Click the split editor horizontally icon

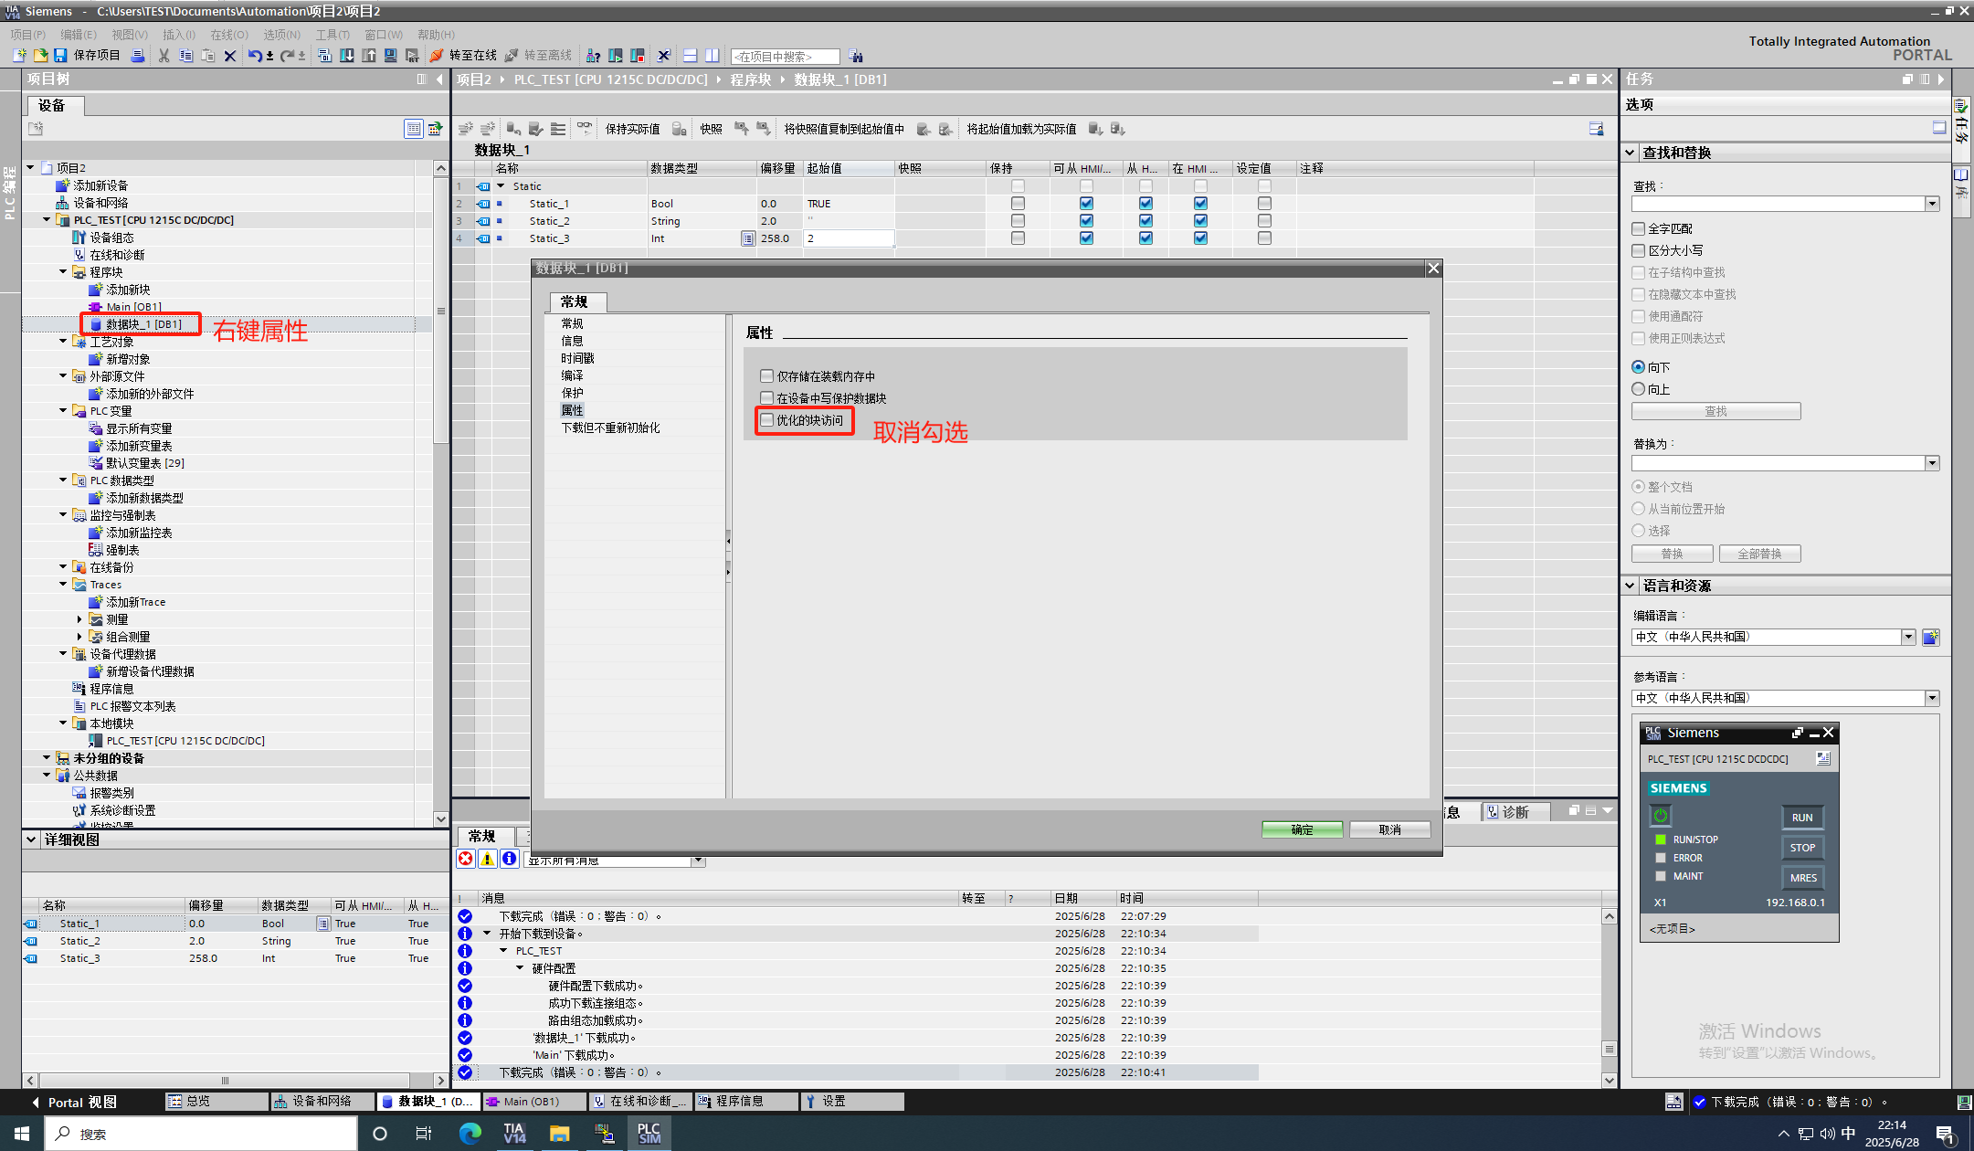[691, 56]
